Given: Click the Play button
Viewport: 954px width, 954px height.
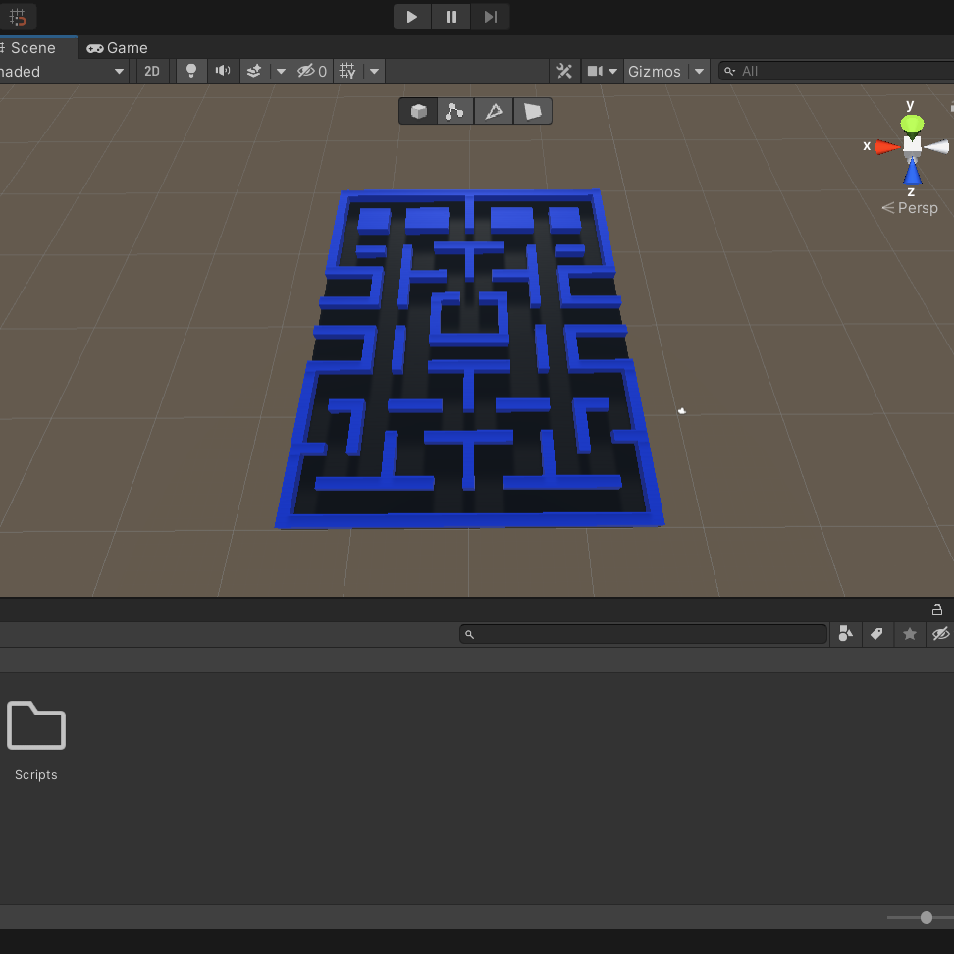Looking at the screenshot, I should point(412,17).
